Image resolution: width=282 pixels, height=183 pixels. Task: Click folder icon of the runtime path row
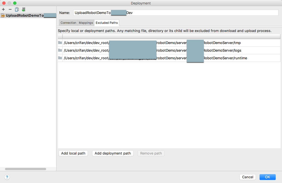tap(60, 58)
